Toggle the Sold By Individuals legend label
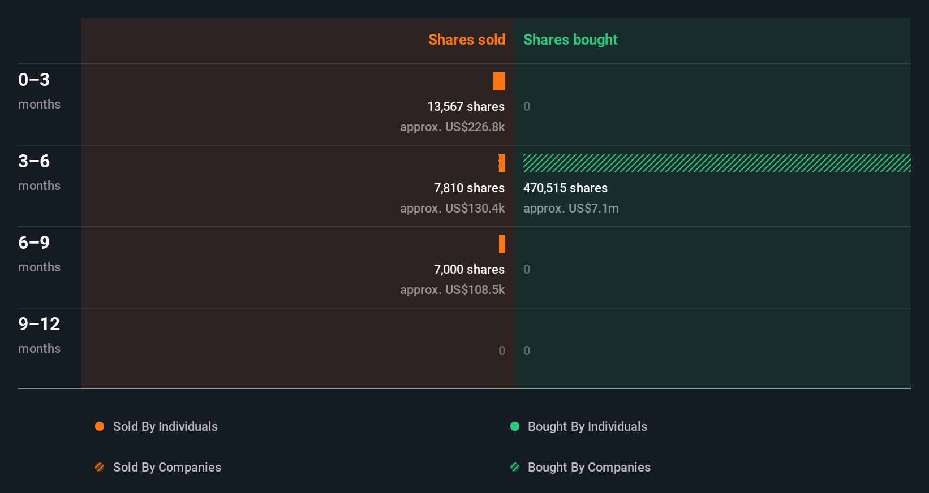The width and height of the screenshot is (929, 493). click(165, 426)
